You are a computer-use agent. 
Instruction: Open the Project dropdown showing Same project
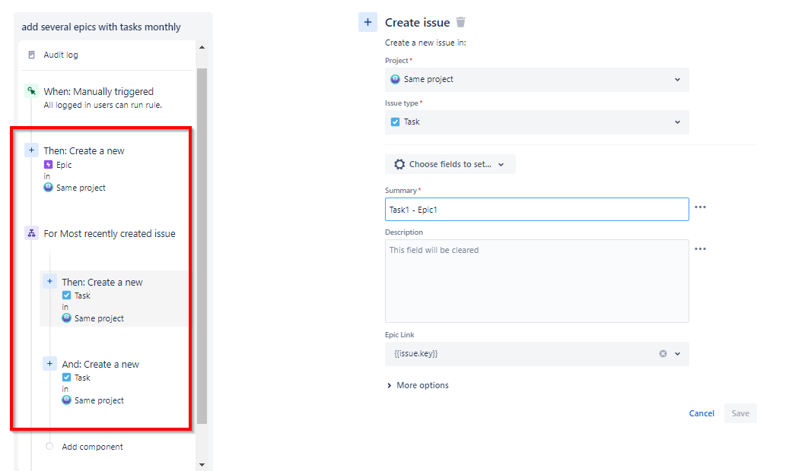(537, 79)
